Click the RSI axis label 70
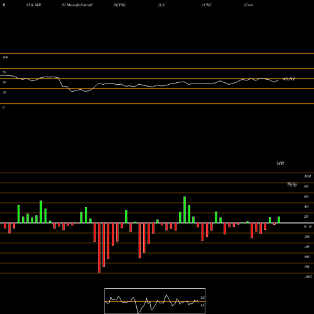 coord(4,72)
